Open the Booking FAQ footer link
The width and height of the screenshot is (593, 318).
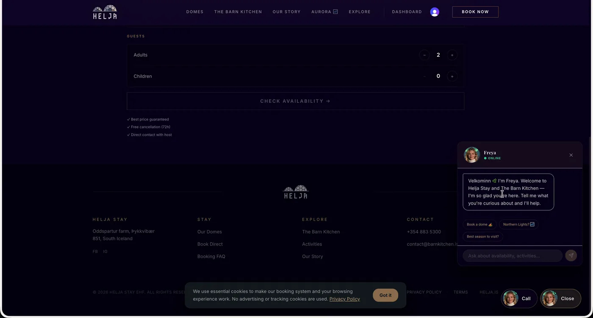[211, 256]
